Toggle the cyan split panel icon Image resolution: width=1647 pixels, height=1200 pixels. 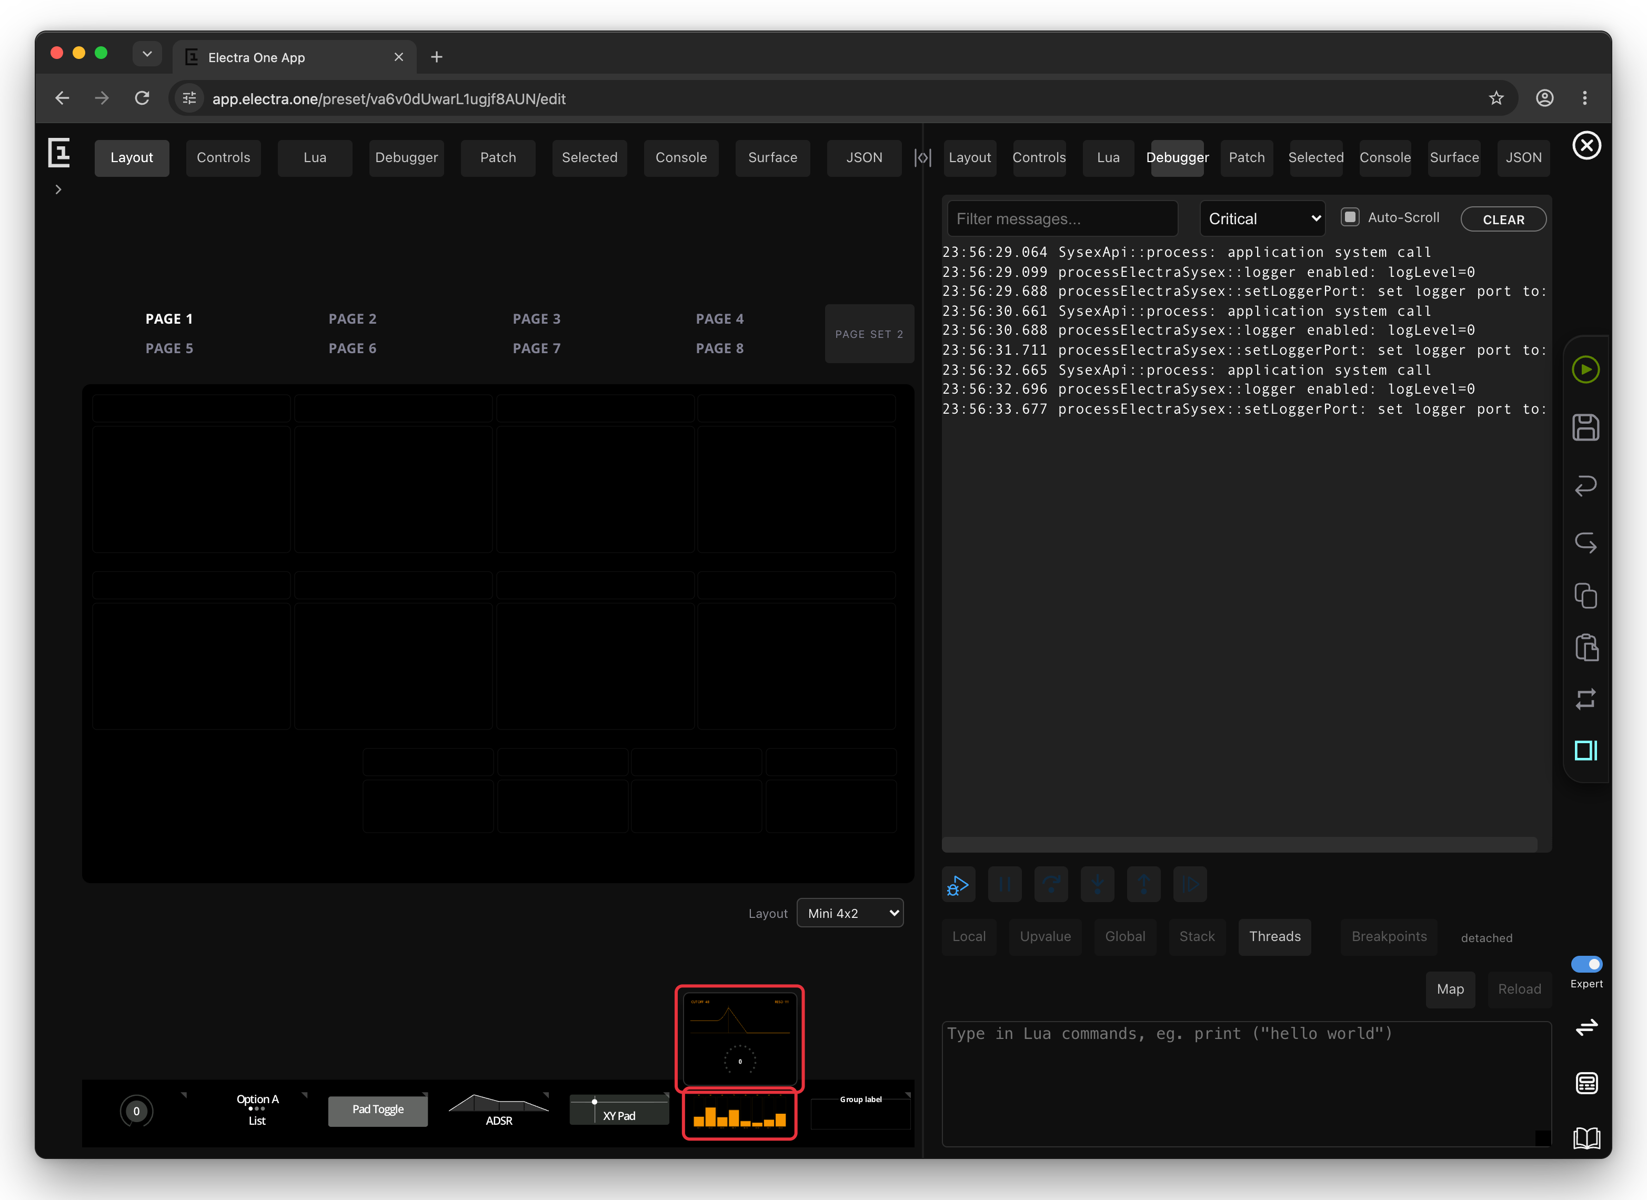[x=1585, y=751]
